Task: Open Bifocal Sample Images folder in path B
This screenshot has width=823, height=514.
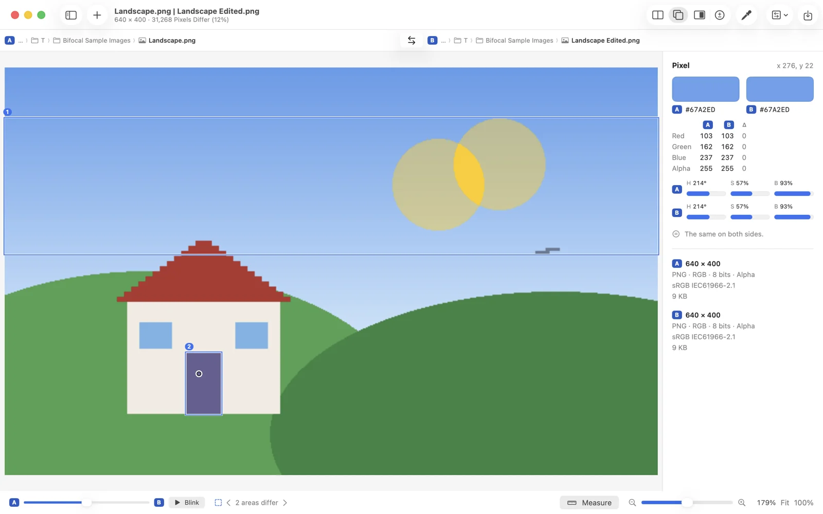Action: coord(514,40)
